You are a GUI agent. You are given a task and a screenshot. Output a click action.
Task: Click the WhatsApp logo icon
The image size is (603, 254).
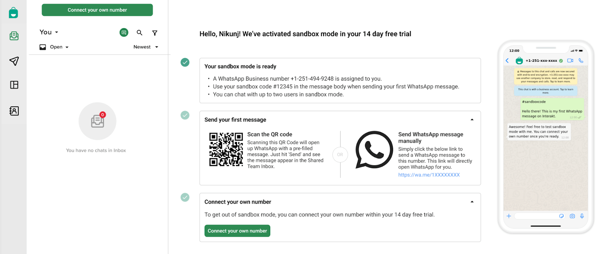374,150
